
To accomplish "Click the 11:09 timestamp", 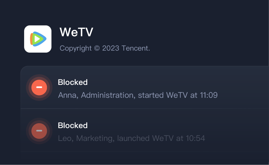I will (208, 95).
